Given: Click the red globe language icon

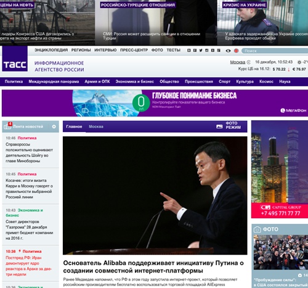Looking at the screenshot, I should point(237,51).
